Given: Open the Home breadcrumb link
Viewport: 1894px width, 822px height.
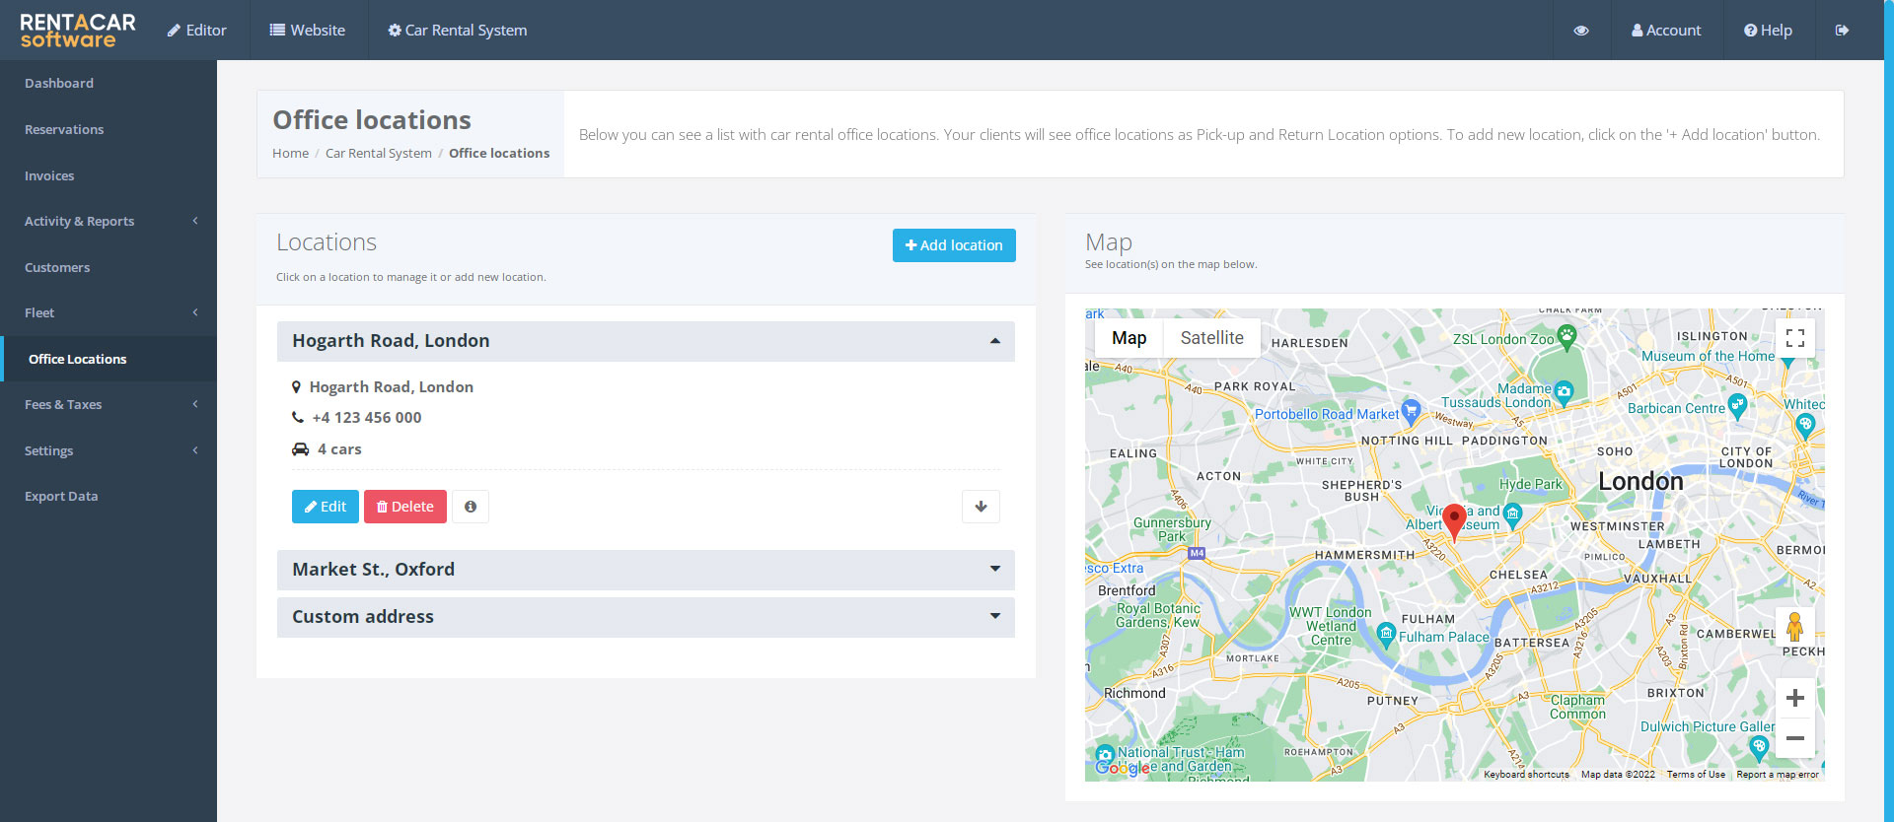Looking at the screenshot, I should [290, 154].
